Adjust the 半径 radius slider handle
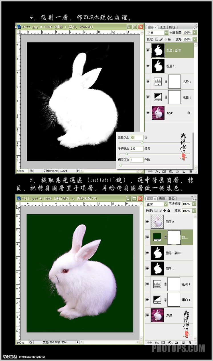This screenshot has height=361, width=213. pyautogui.click(x=126, y=154)
